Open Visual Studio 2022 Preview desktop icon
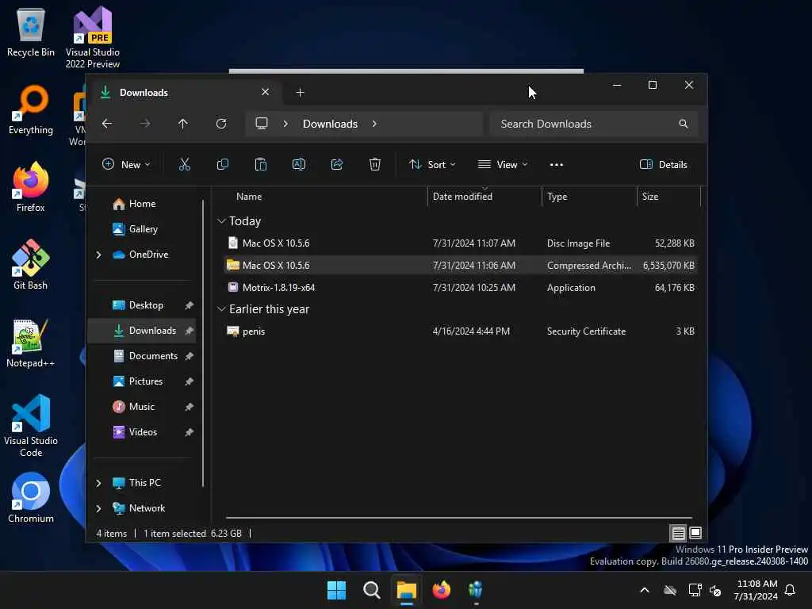Image resolution: width=812 pixels, height=609 pixels. click(x=93, y=37)
